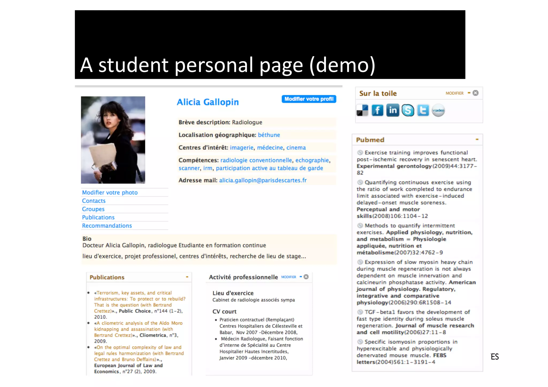Image resolution: width=548 pixels, height=387 pixels.
Task: Collapse the Sur la toile widget
Action: pos(469,93)
